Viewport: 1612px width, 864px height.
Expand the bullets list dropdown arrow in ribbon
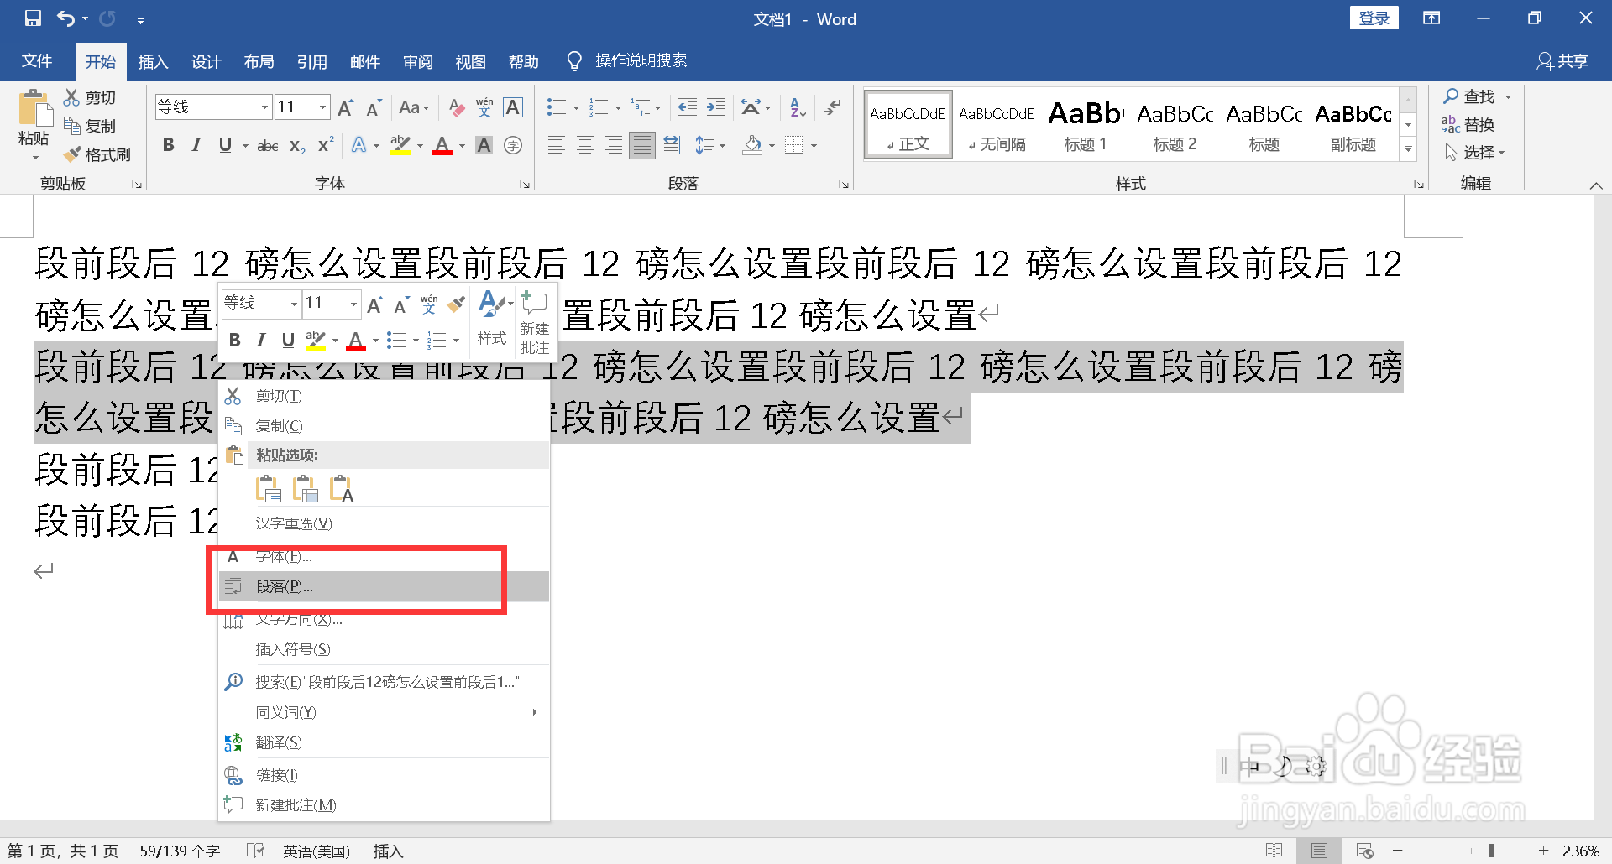pyautogui.click(x=576, y=108)
